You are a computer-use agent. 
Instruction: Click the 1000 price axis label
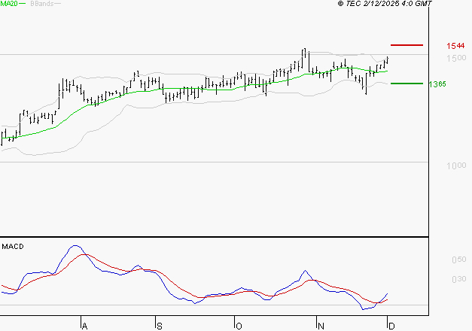pyautogui.click(x=456, y=165)
